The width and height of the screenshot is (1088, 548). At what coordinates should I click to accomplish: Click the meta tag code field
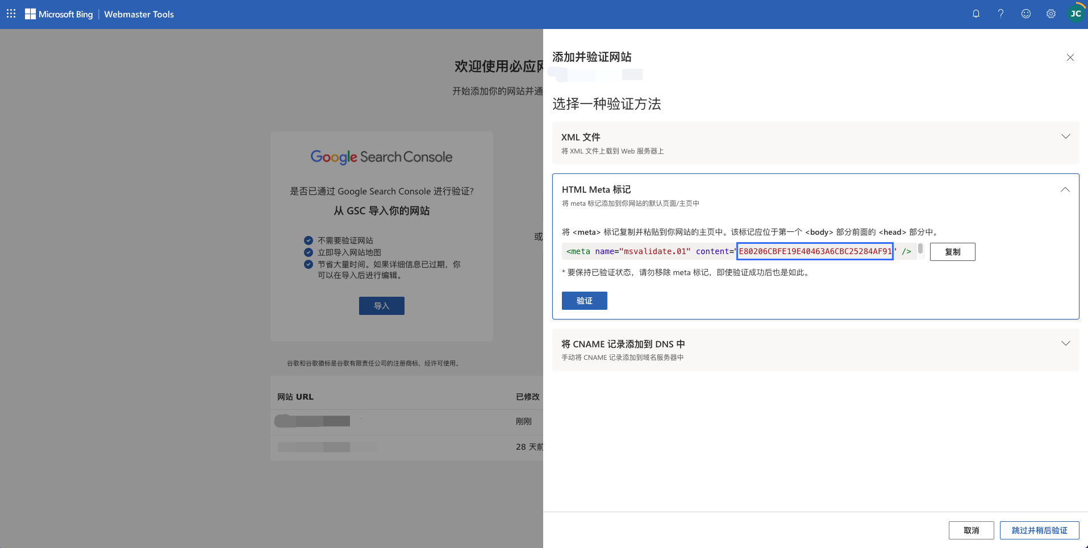click(x=739, y=251)
